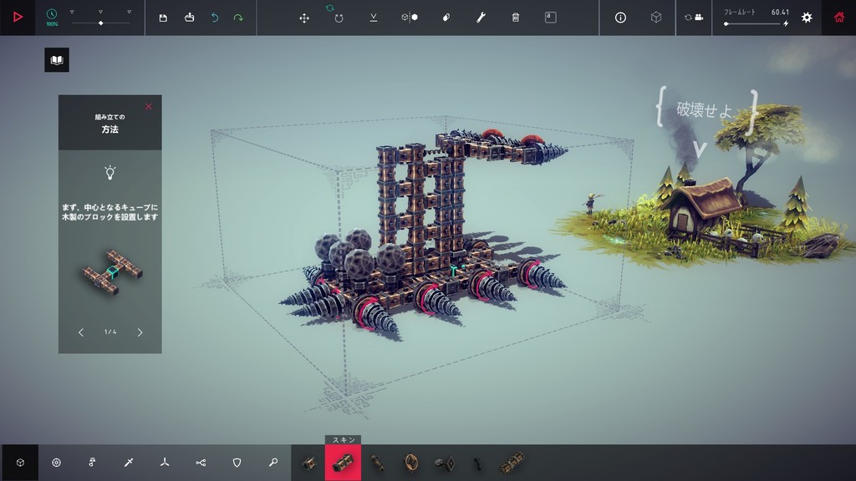This screenshot has height=481, width=856.
Task: Redo the last undone action
Action: 239,18
